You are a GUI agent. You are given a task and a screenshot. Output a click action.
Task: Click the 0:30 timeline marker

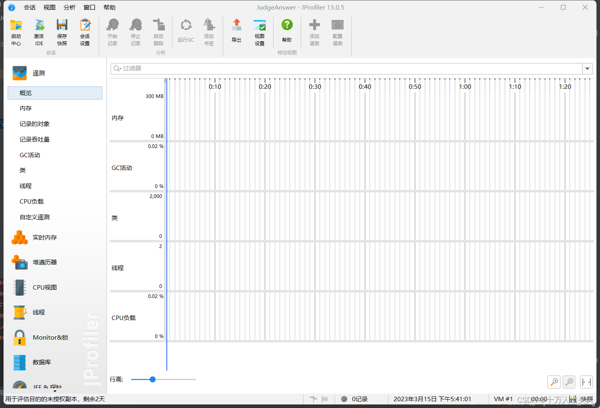pos(315,86)
